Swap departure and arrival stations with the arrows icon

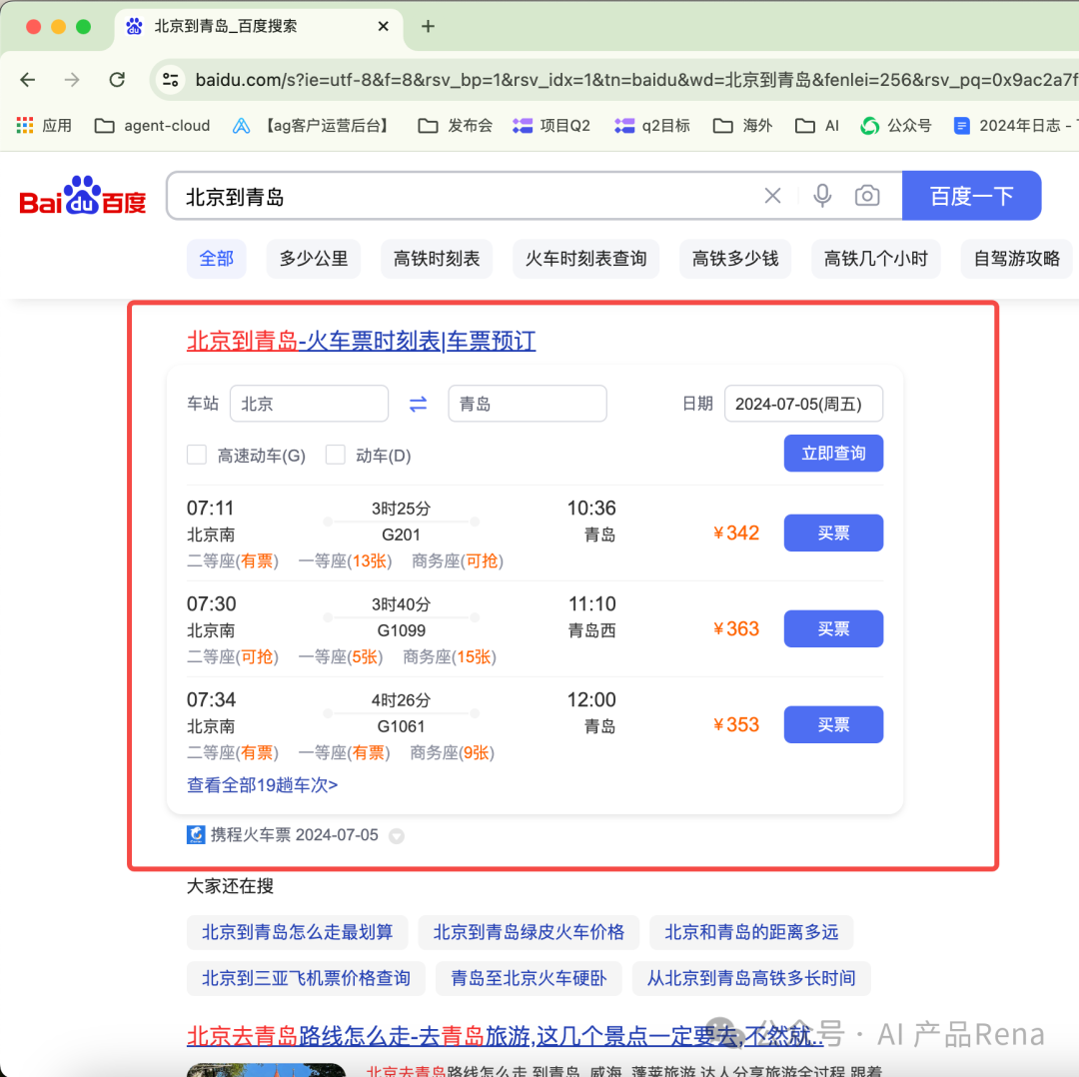(418, 404)
